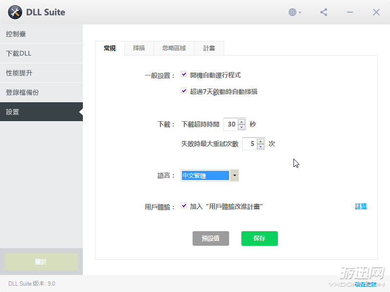Close the DLL Suite window
The image size is (390, 292).
376,12
